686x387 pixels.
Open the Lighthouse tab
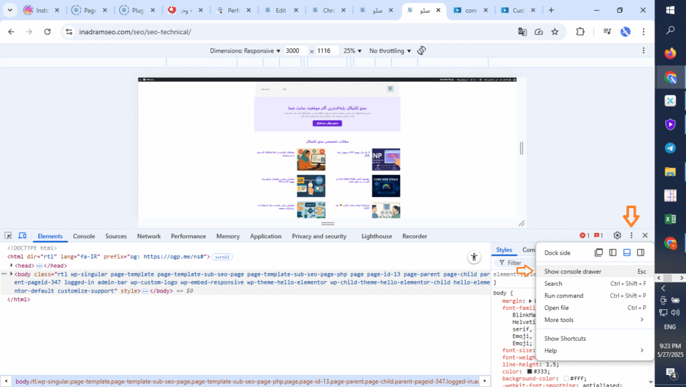376,236
